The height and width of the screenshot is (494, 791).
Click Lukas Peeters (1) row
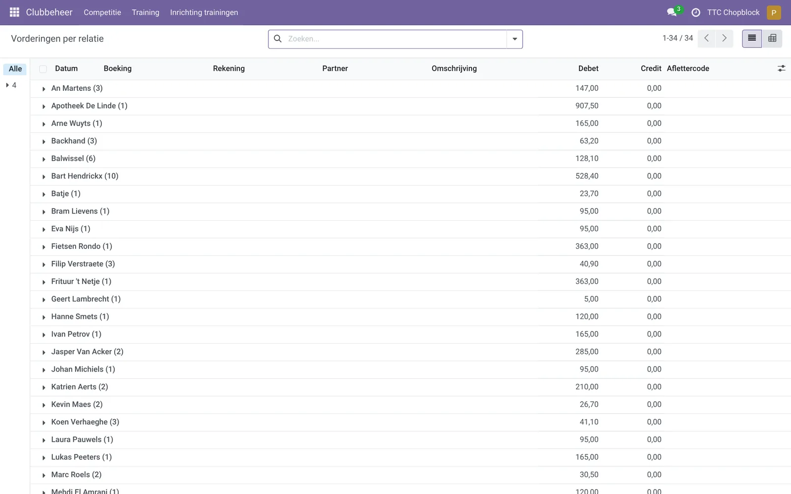click(410, 457)
